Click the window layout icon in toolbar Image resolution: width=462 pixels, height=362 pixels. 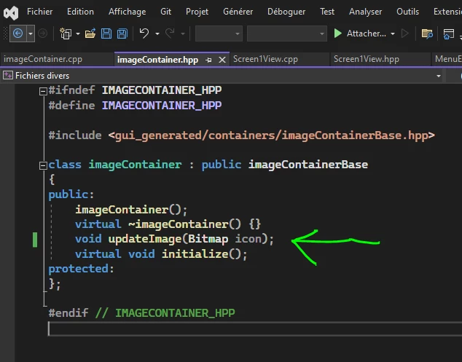449,34
